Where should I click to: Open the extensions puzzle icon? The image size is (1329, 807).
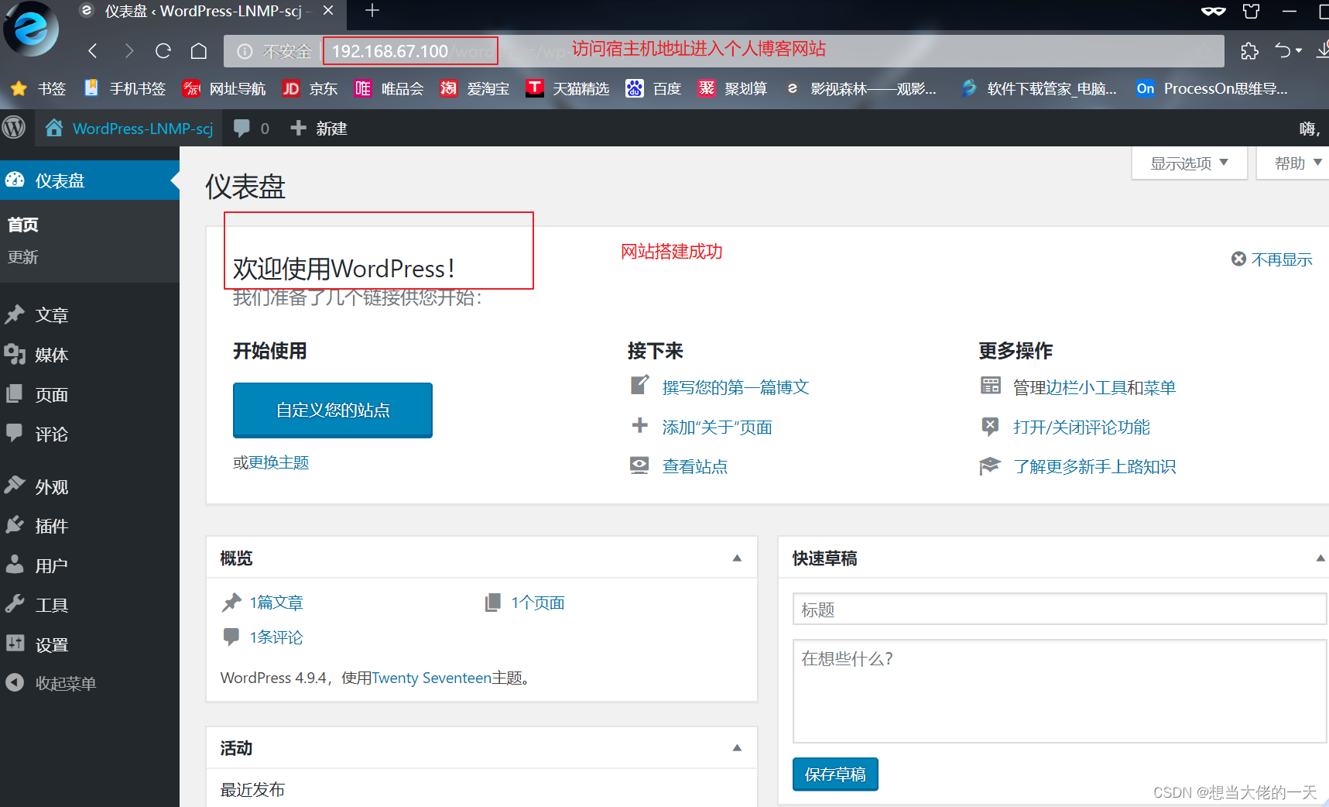pos(1249,51)
